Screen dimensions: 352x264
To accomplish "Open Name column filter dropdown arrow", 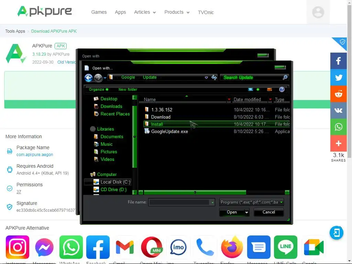I will click(x=229, y=99).
